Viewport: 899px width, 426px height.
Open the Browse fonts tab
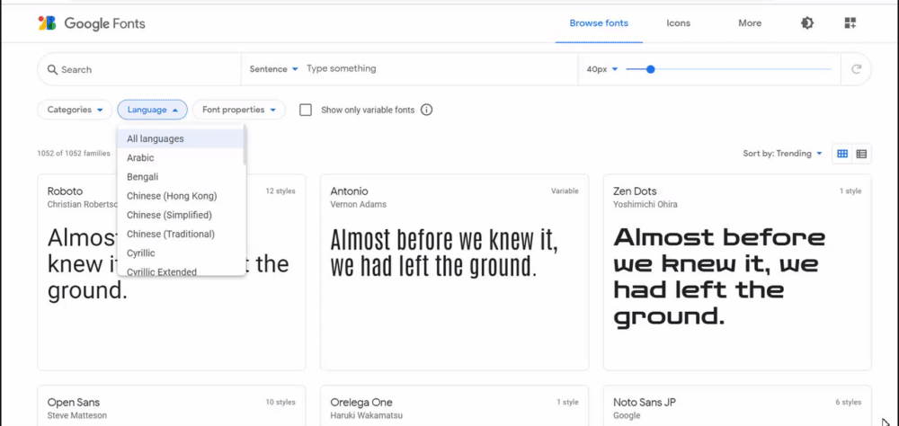coord(599,23)
